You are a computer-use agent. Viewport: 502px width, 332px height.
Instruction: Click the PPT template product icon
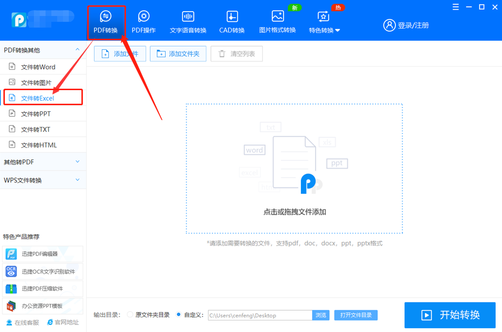[11, 306]
